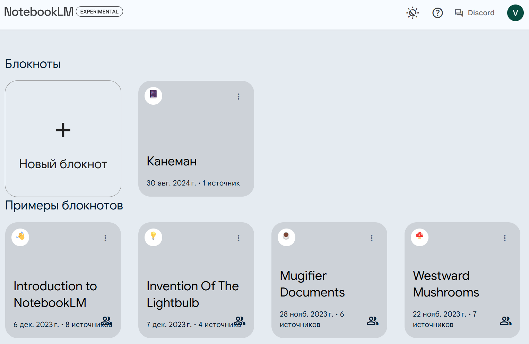Expand options for Introduction to NotebookLM
The width and height of the screenshot is (529, 344).
105,238
